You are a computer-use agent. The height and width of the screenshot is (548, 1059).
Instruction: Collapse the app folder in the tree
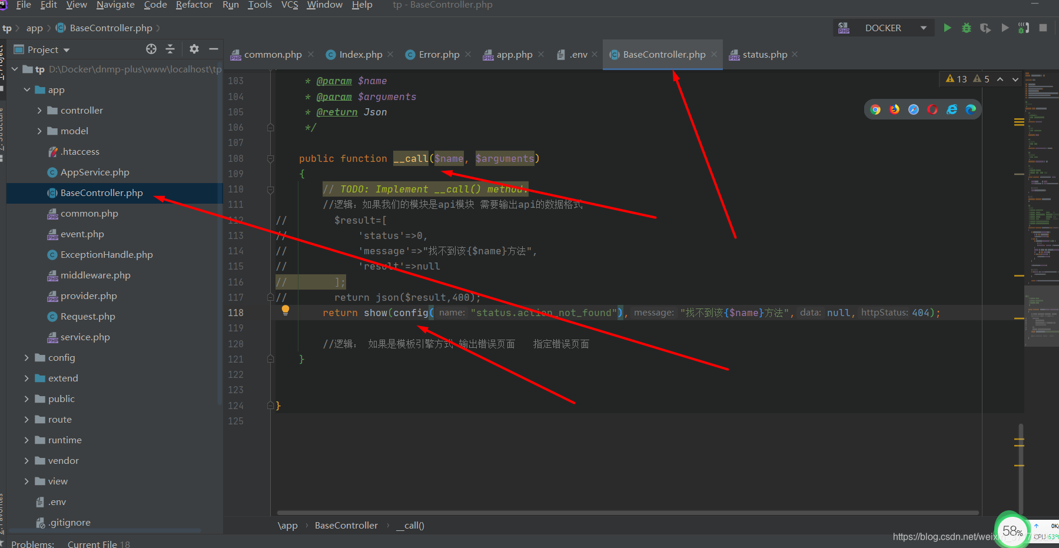pos(26,89)
